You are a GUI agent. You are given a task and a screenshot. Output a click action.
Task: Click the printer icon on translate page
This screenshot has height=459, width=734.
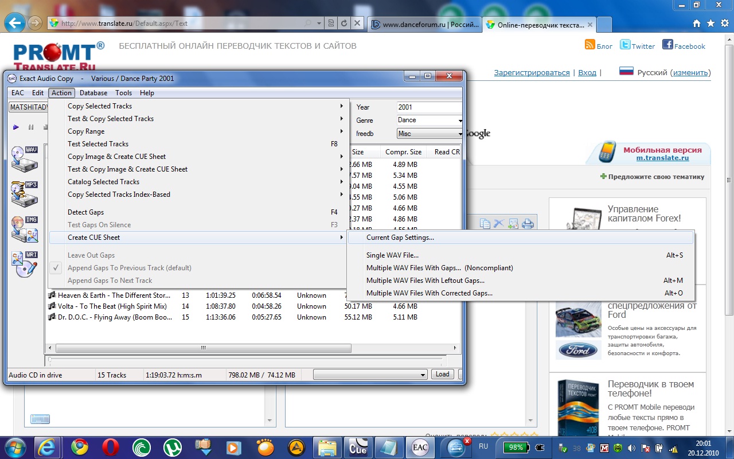point(528,224)
